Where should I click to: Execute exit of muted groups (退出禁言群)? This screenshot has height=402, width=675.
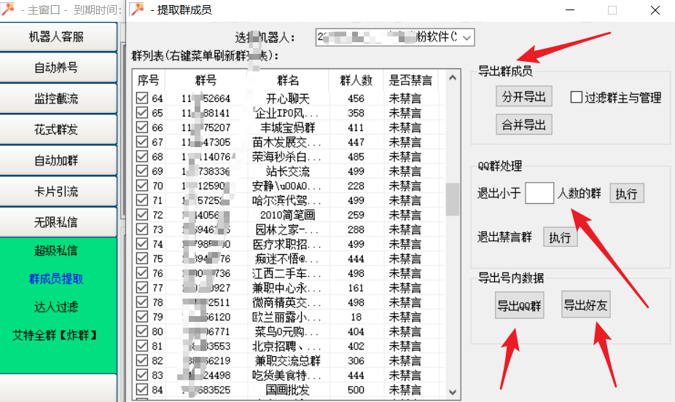coord(560,237)
